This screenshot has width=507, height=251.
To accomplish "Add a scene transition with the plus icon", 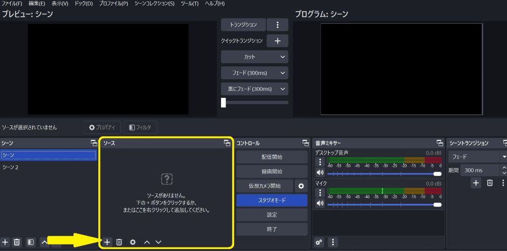I will [x=476, y=183].
